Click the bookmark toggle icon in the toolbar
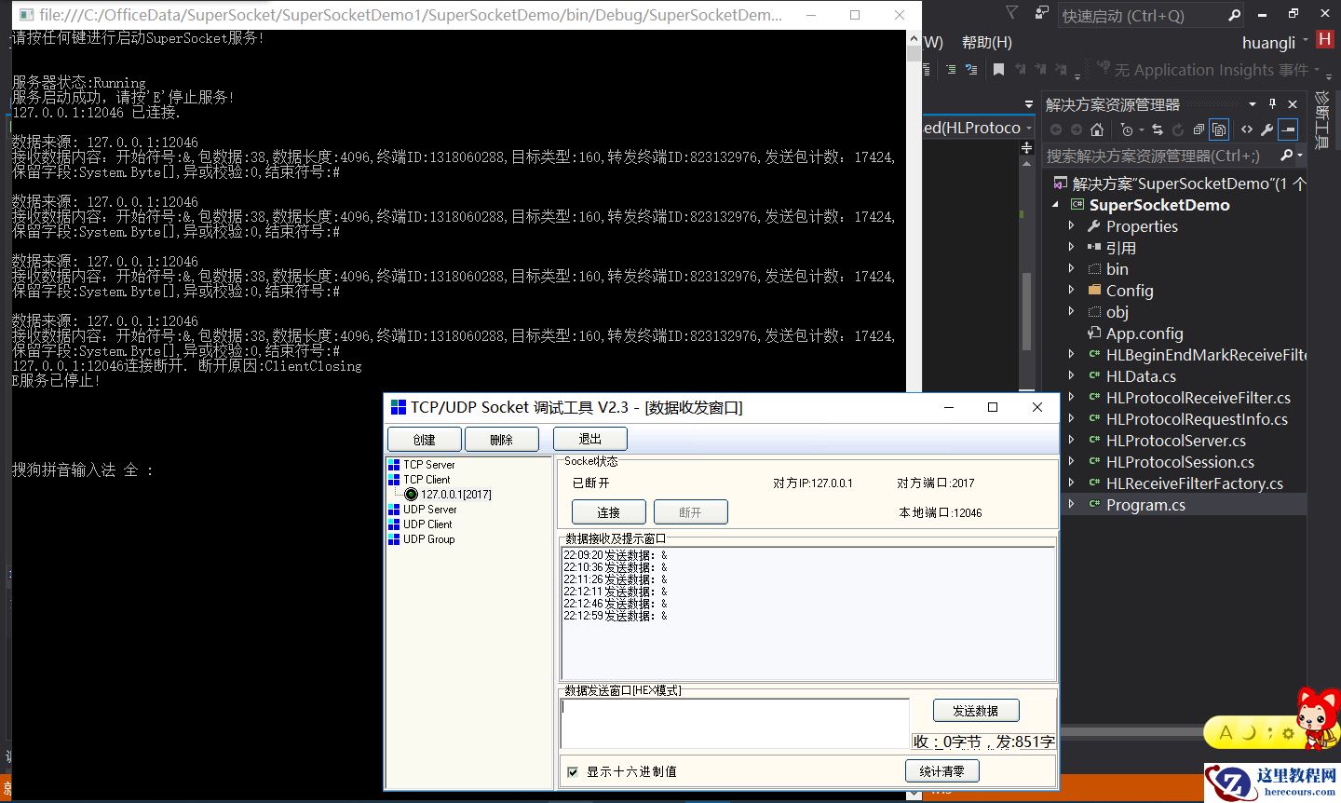Viewport: 1341px width, 803px height. (x=998, y=70)
